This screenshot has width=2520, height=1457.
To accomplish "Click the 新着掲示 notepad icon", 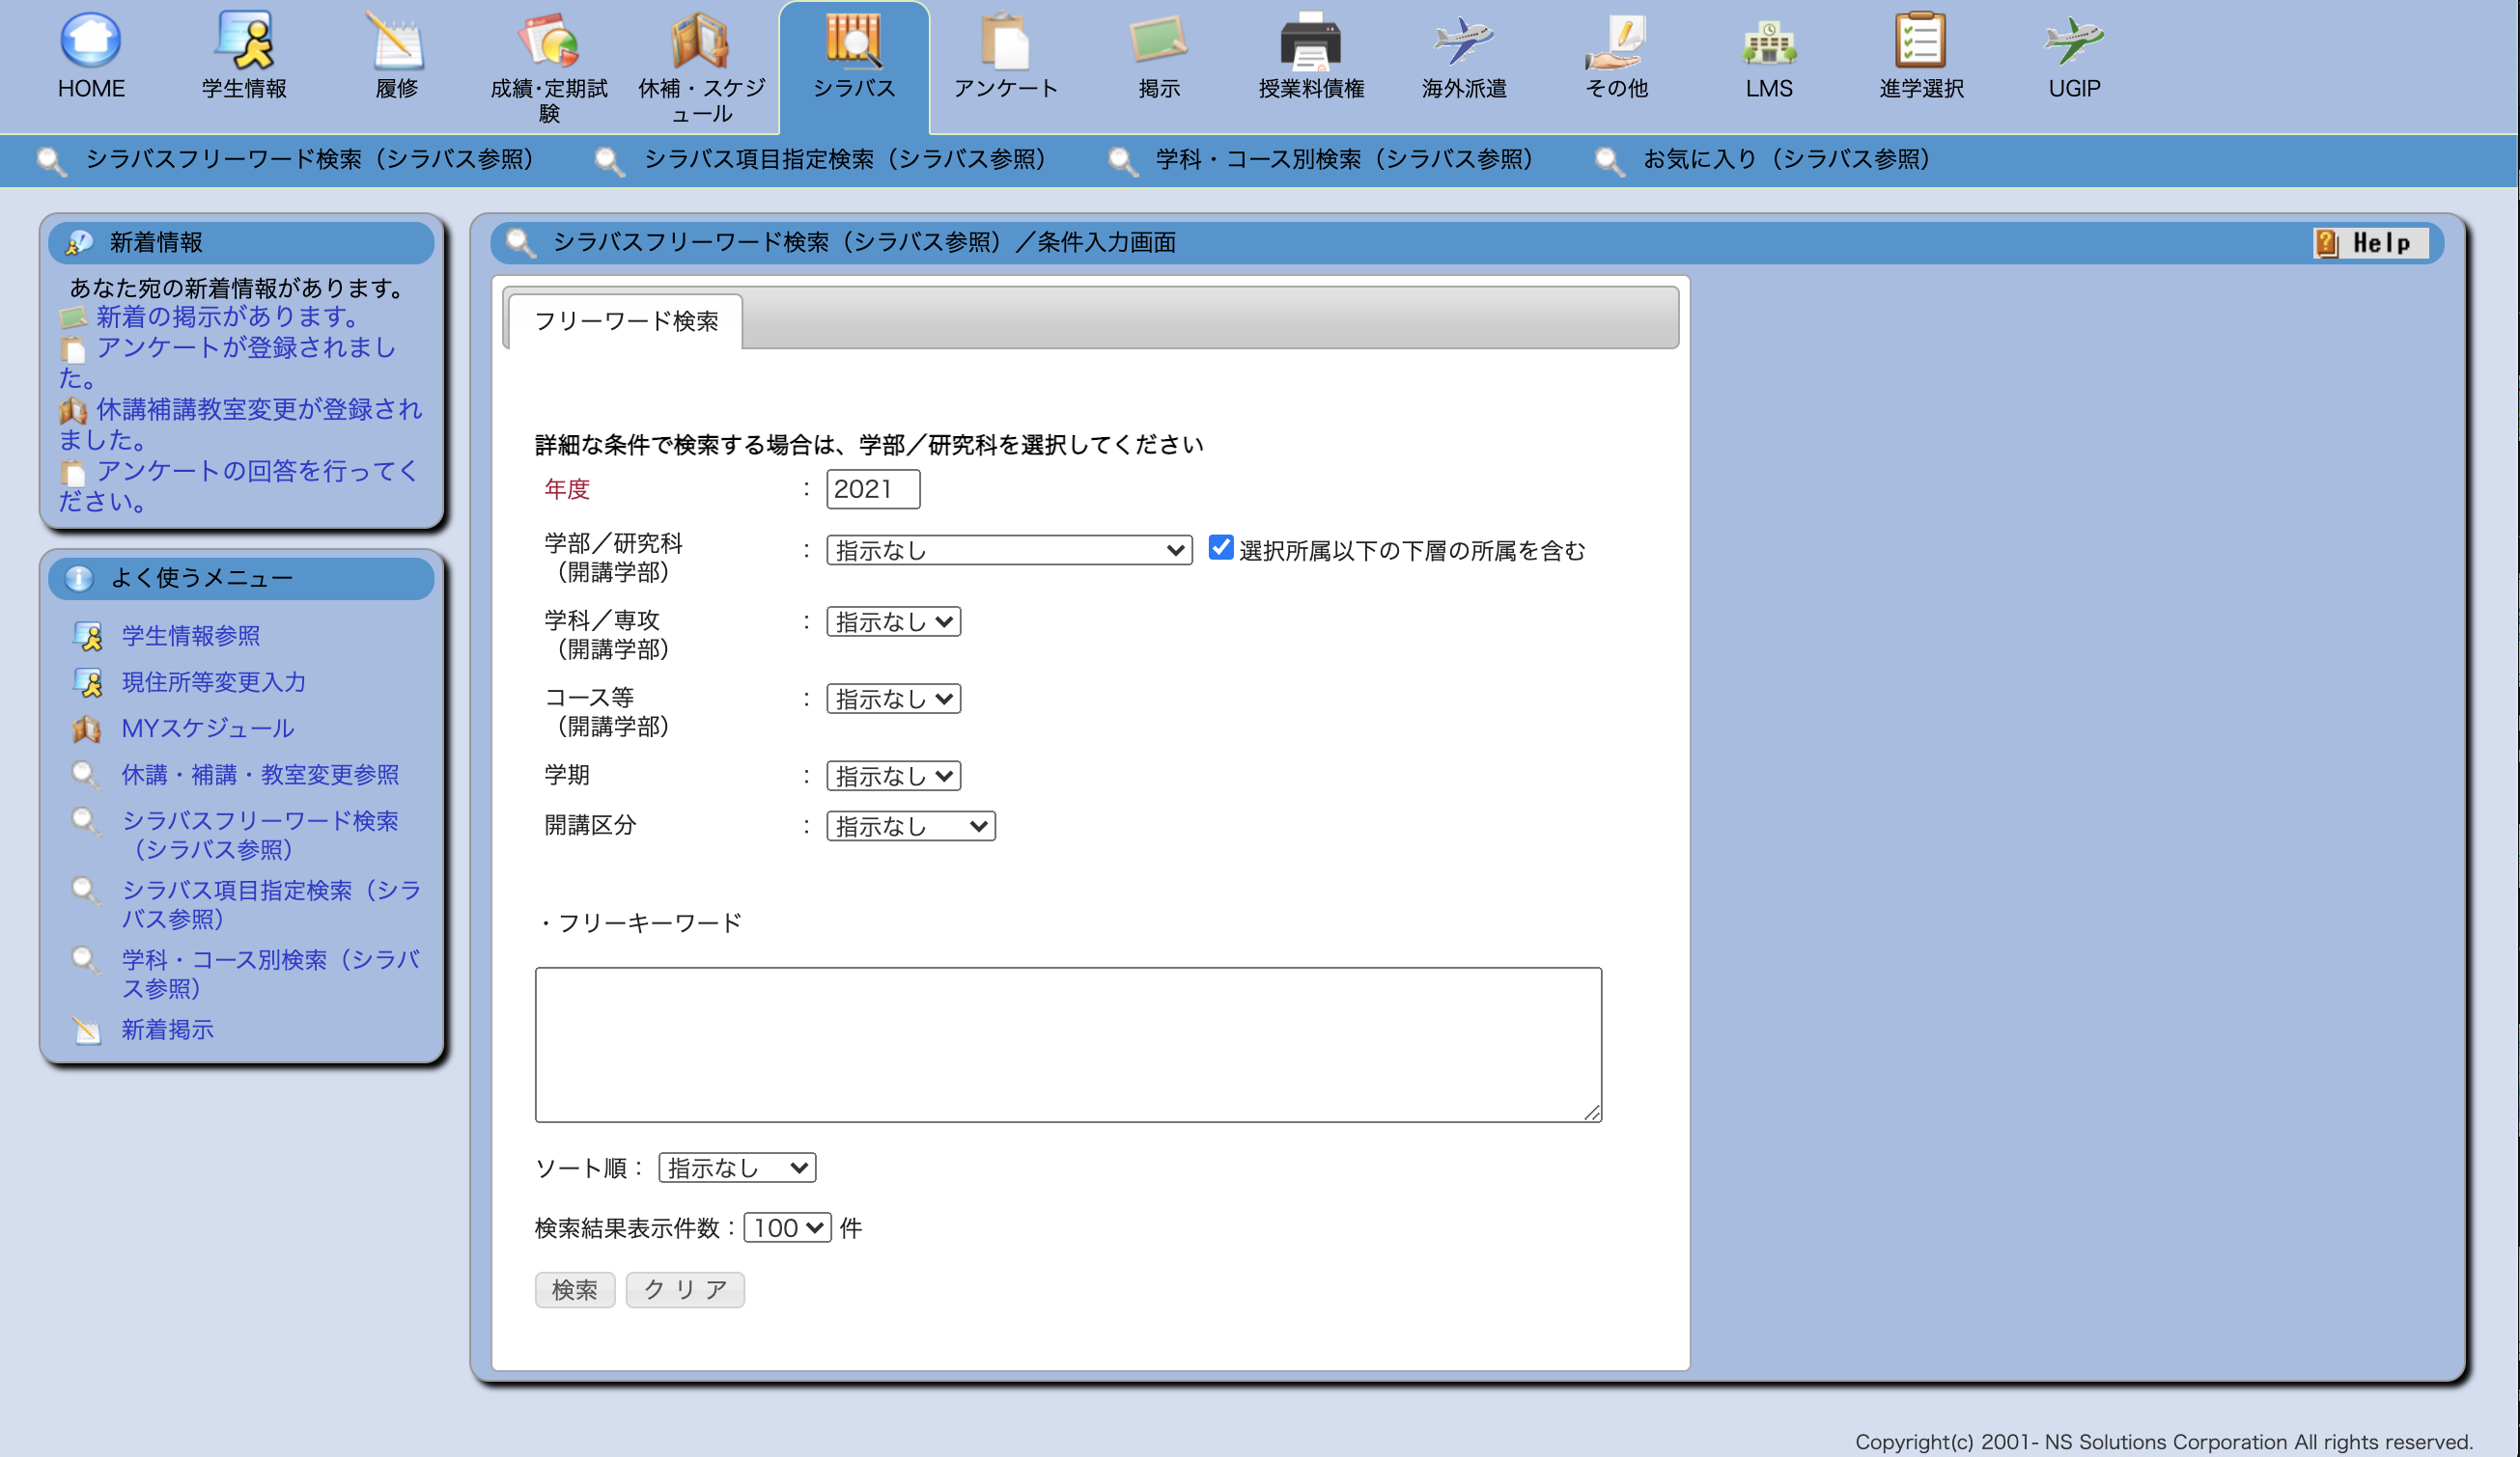I will point(87,1030).
